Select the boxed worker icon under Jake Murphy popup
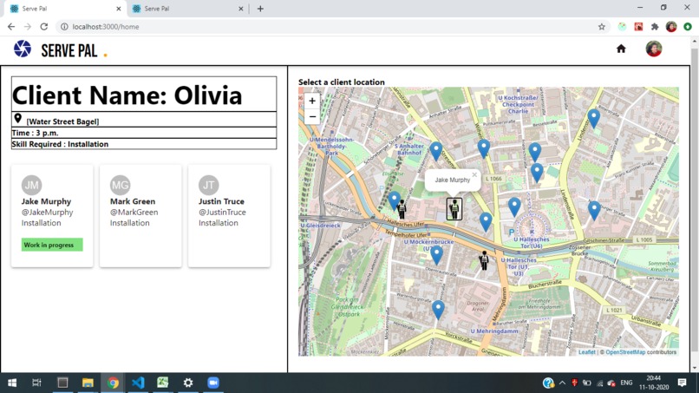The width and height of the screenshot is (699, 393). 454,209
